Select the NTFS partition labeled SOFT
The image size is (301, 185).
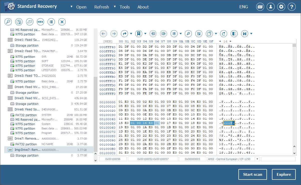click(x=49, y=61)
